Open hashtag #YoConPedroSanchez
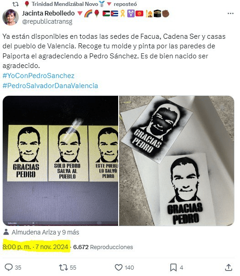 [39, 76]
